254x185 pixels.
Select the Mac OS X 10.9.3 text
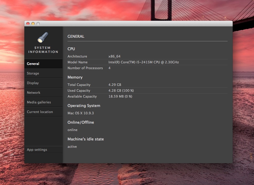click(81, 113)
